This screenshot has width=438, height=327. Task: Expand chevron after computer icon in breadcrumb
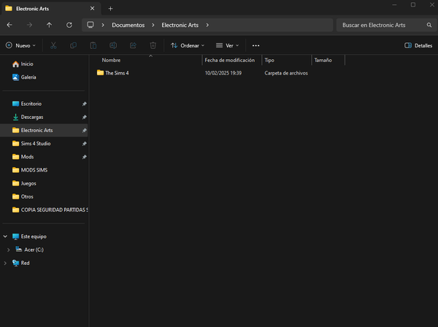coord(103,25)
